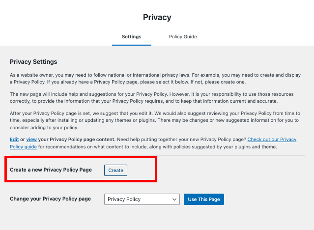The height and width of the screenshot is (230, 314).
Task: Click the 'Policy guide' link text on second line
Action: click(x=23, y=147)
